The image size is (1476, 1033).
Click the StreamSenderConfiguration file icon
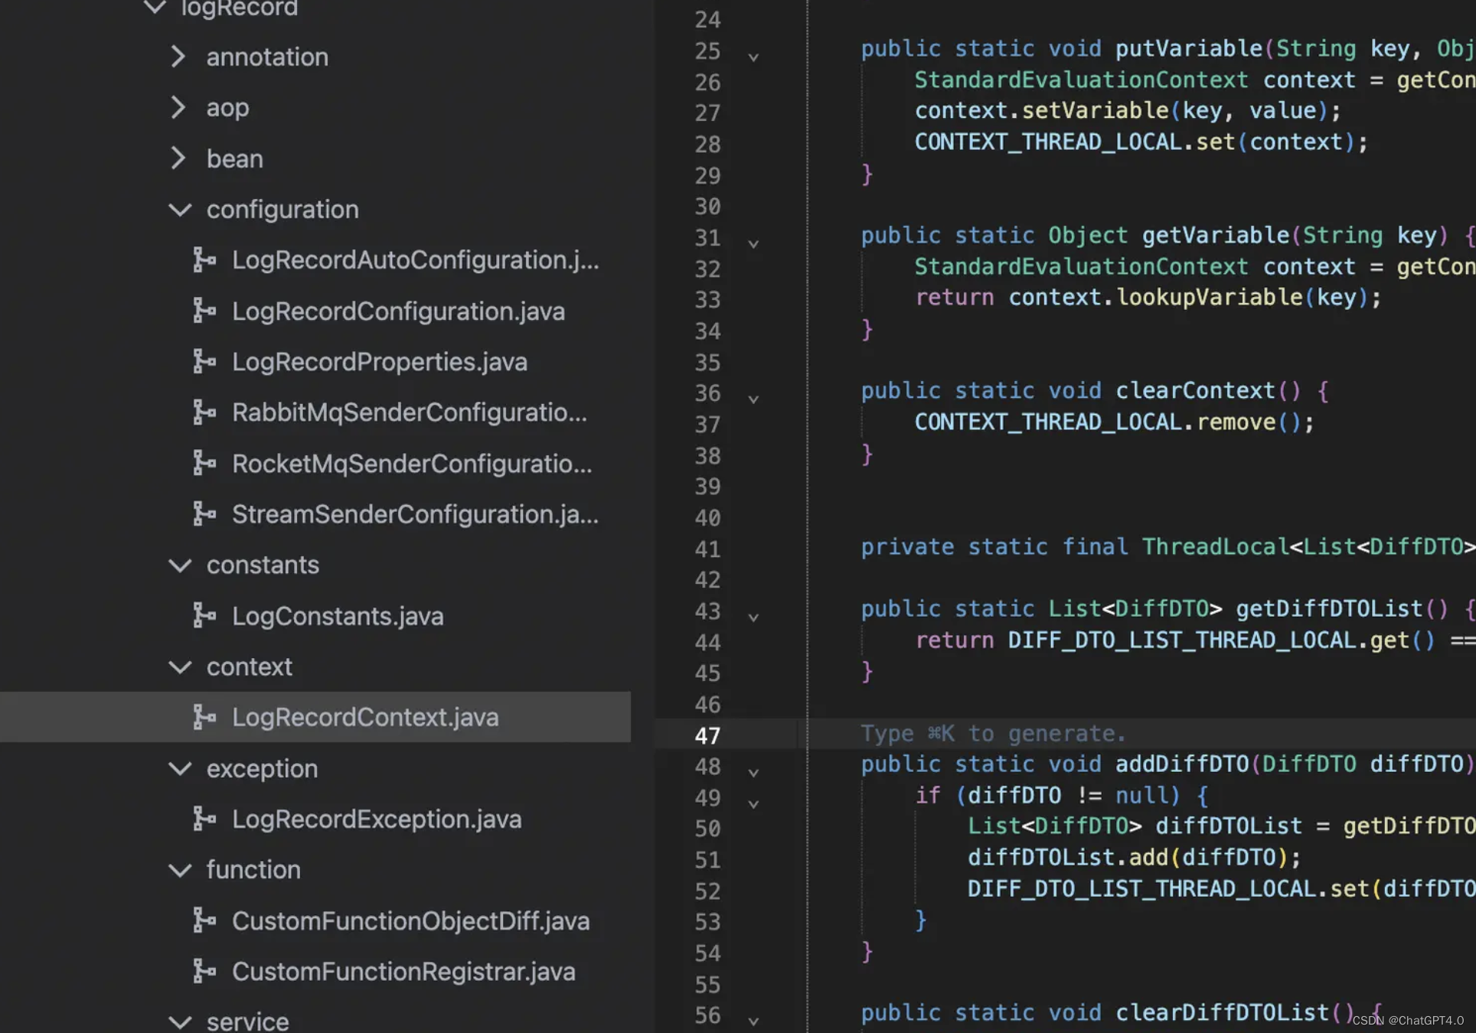(204, 514)
